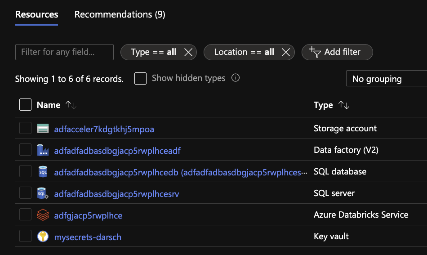The height and width of the screenshot is (255, 427).
Task: Open the adfadfadbasdbgjacp5rwplhceadf data factory link
Action: (117, 151)
